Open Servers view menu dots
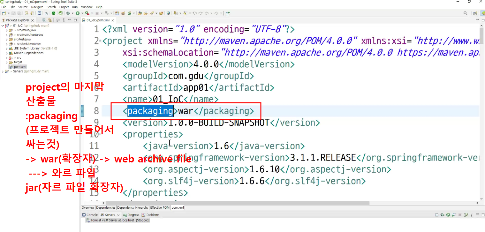Viewport: 485px width, 232px height. pyautogui.click(x=472, y=215)
